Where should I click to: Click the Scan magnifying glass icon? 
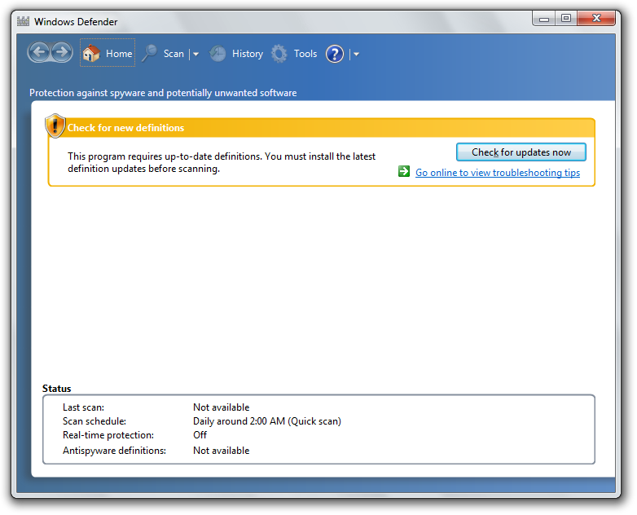[150, 53]
